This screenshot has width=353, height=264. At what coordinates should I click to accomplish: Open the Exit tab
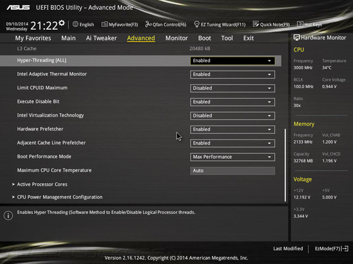248,38
